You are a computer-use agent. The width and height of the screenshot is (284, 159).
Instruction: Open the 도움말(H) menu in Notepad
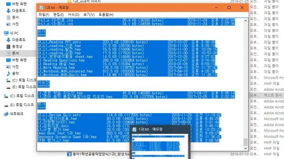coord(106,15)
